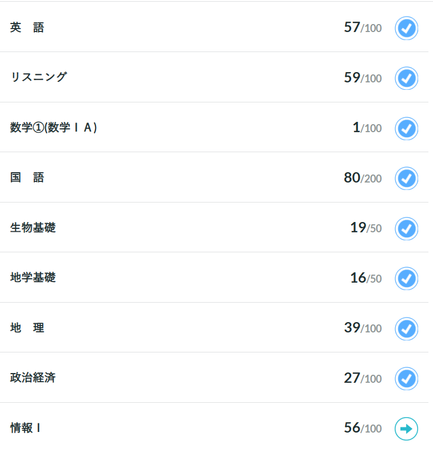Click the checkmark icon for 英語

[x=406, y=28]
